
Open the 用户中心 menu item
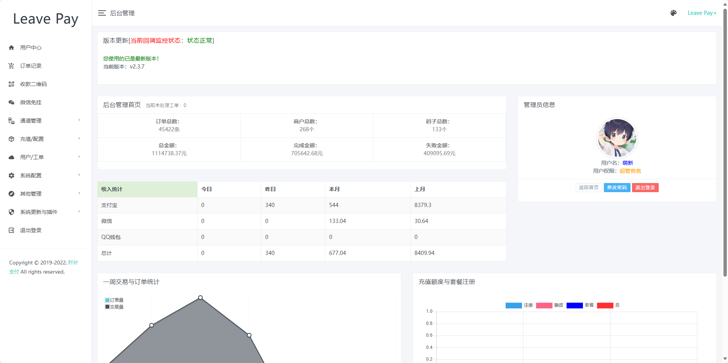pos(31,48)
